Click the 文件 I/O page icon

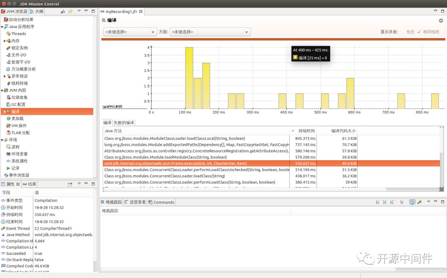pyautogui.click(x=9, y=55)
